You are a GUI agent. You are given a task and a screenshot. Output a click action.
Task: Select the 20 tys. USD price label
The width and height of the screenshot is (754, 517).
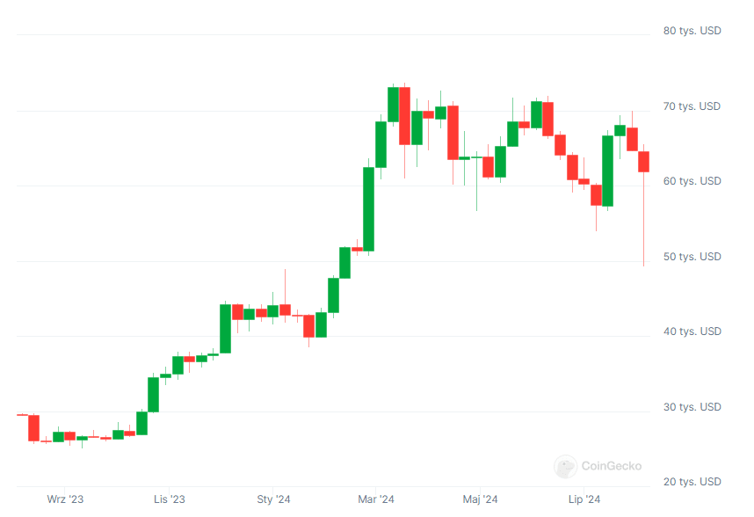[x=692, y=482]
